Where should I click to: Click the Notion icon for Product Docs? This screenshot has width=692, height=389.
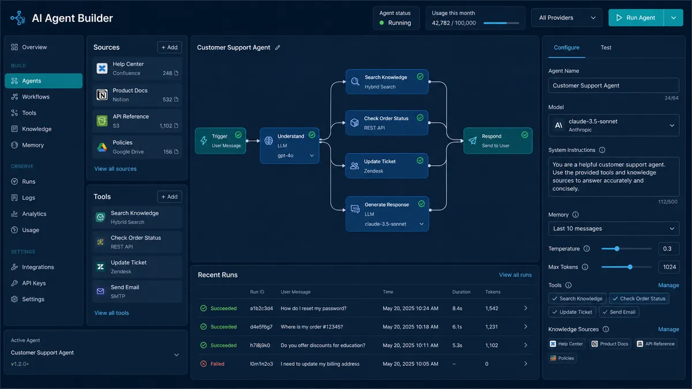(102, 95)
